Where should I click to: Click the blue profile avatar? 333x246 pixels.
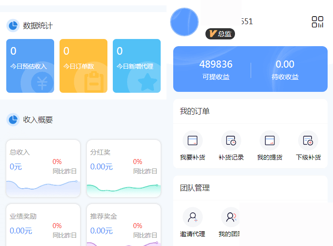click(184, 22)
